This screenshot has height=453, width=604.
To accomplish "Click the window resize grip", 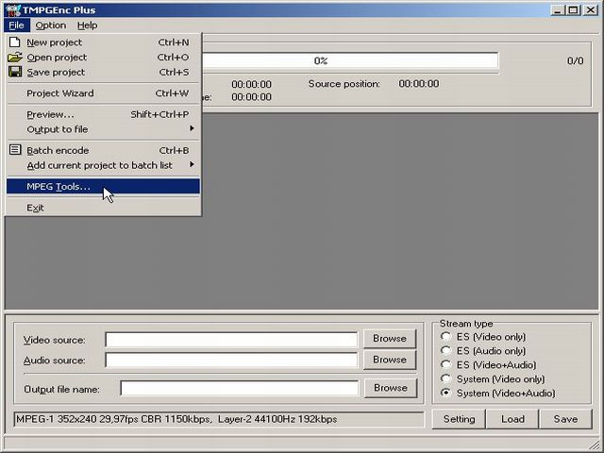I will click(595, 444).
